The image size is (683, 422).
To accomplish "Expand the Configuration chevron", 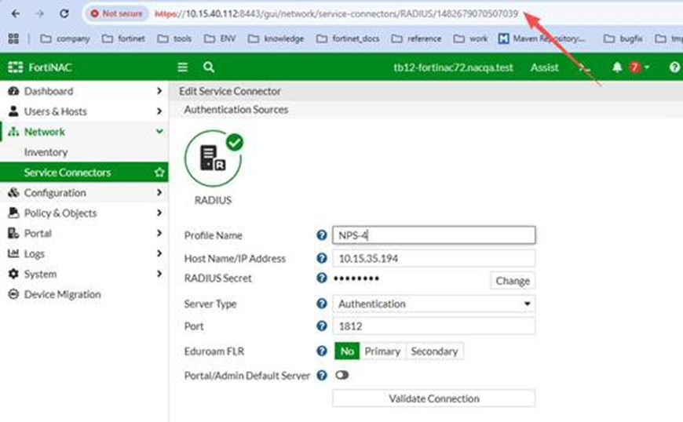I will click(x=159, y=192).
